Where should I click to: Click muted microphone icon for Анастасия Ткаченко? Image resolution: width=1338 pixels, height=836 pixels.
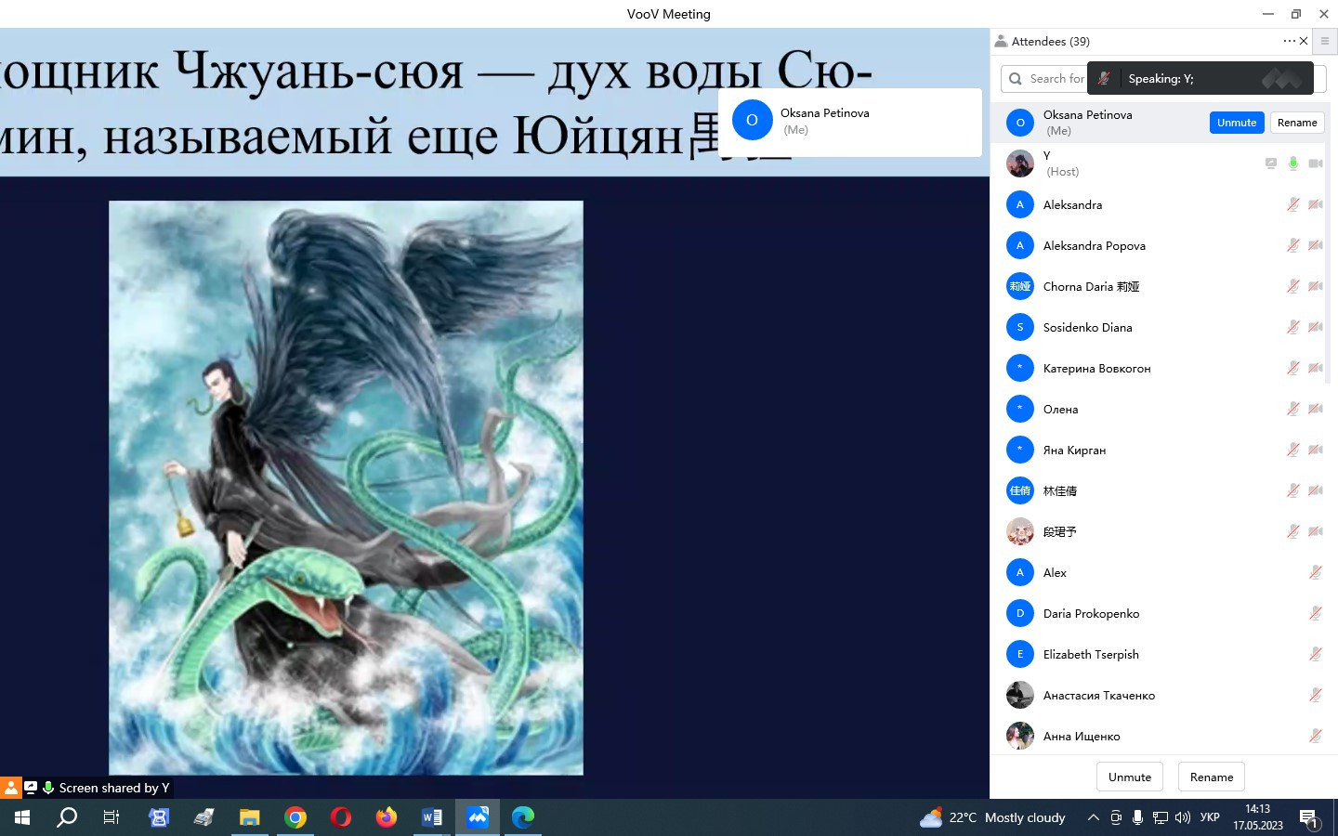click(x=1316, y=695)
